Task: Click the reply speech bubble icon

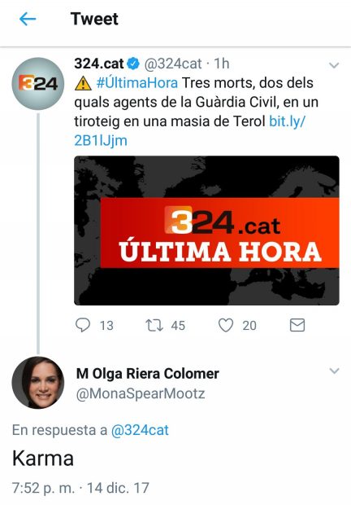Action: tap(83, 325)
